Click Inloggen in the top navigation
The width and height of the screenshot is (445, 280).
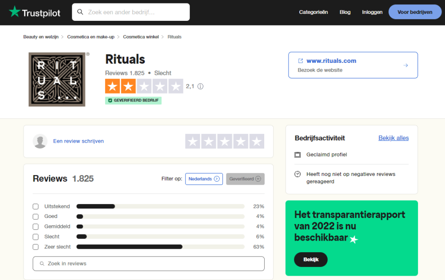[372, 12]
